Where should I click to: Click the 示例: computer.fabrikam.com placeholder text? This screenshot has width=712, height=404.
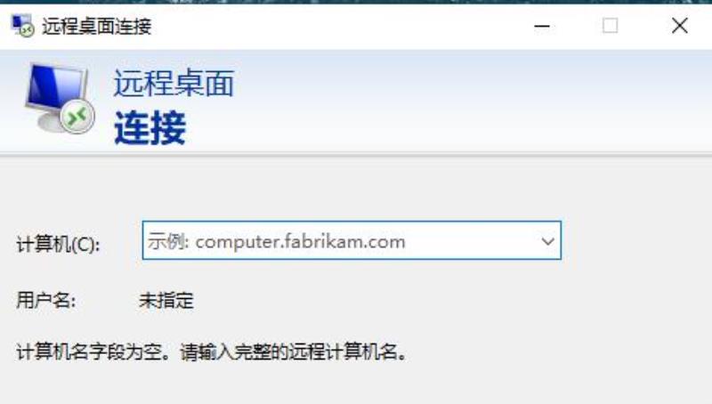click(276, 241)
